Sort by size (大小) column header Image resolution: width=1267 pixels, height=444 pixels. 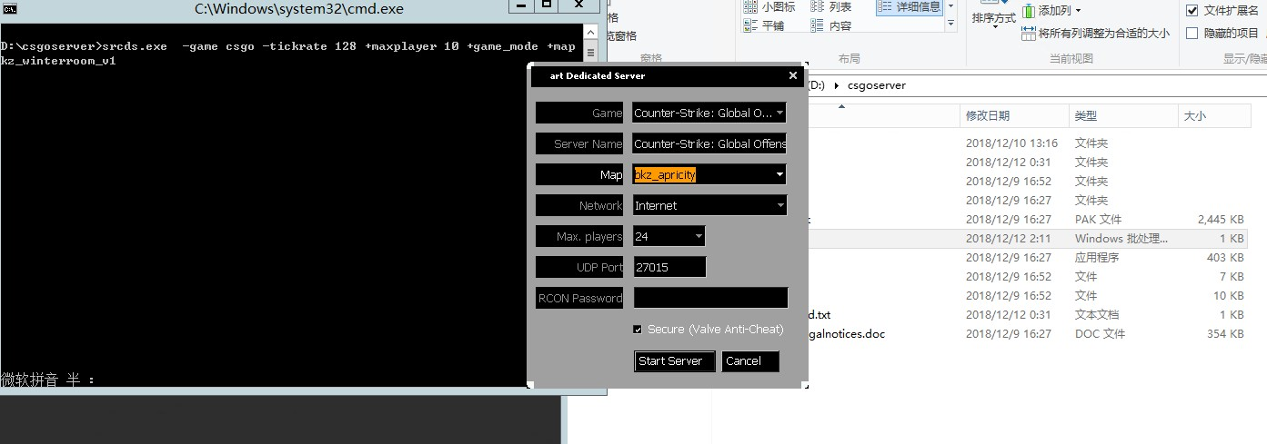[1214, 115]
